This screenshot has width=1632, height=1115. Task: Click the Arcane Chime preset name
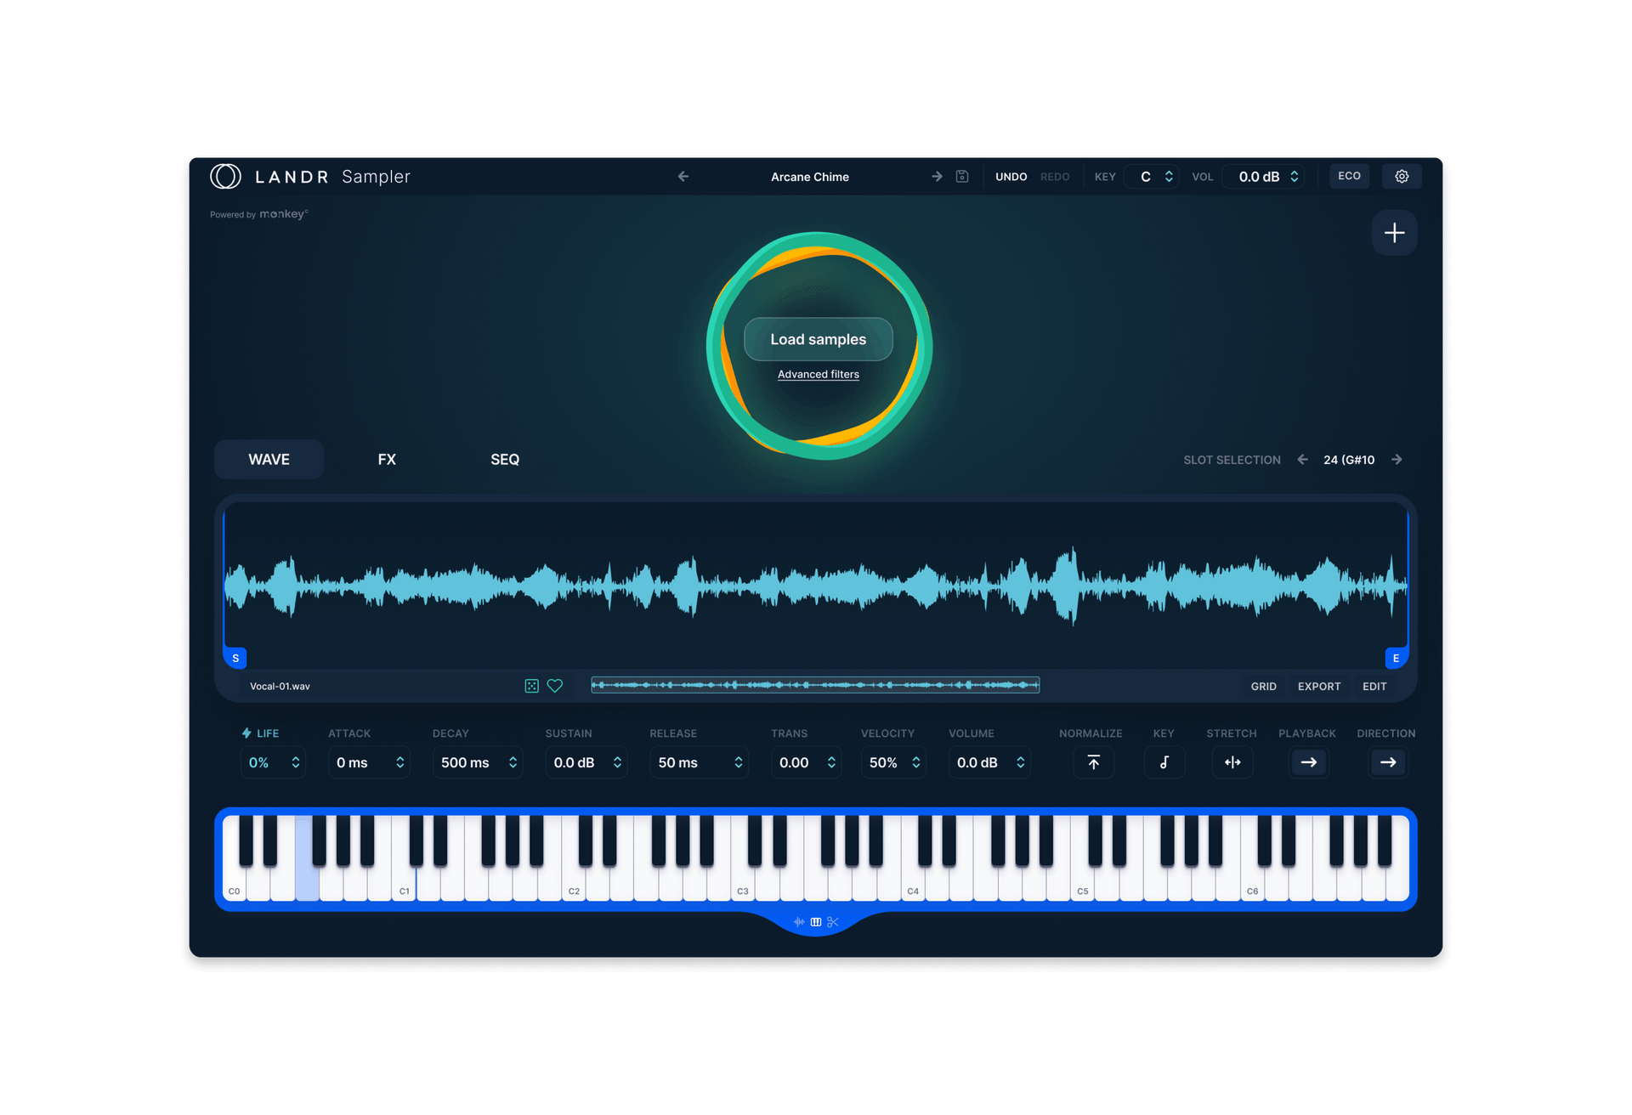(810, 177)
